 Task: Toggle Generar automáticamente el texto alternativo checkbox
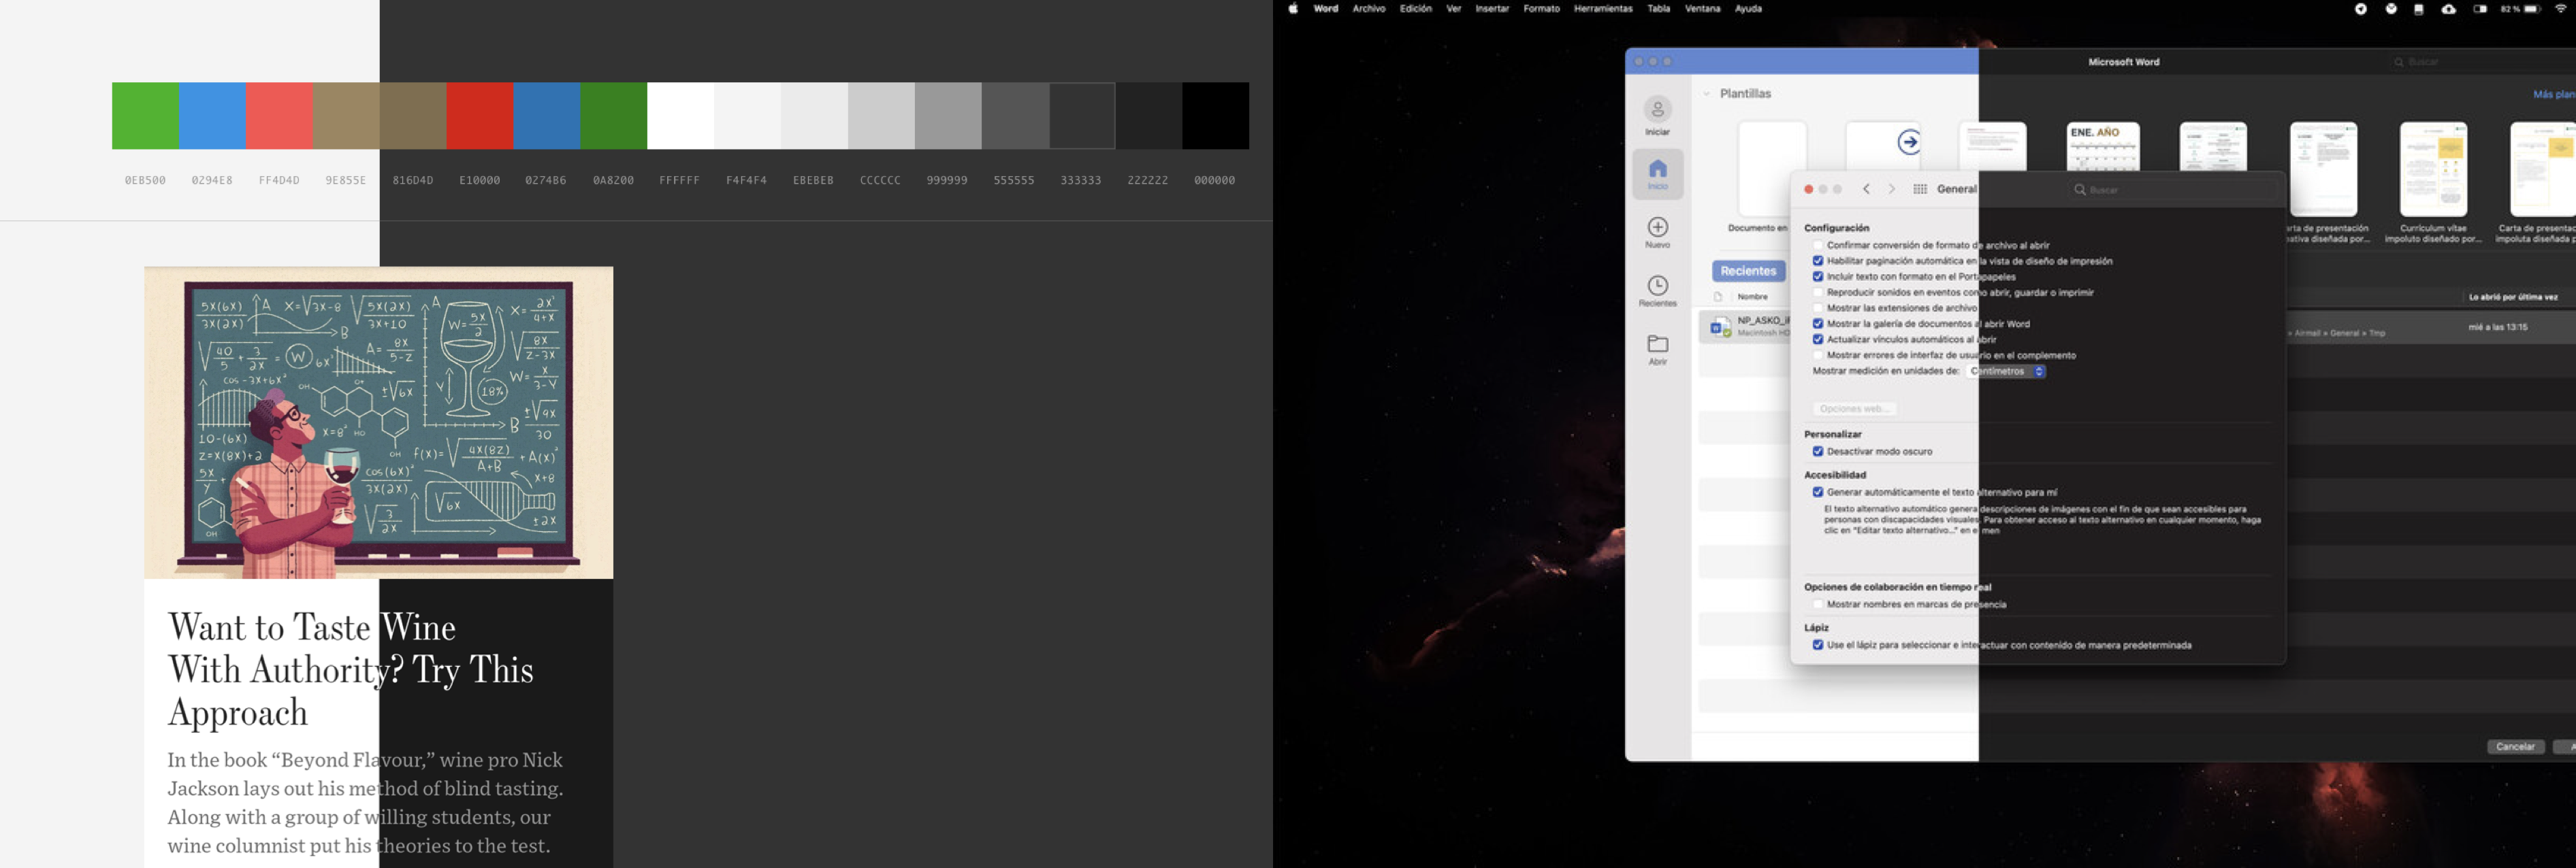coord(1818,493)
